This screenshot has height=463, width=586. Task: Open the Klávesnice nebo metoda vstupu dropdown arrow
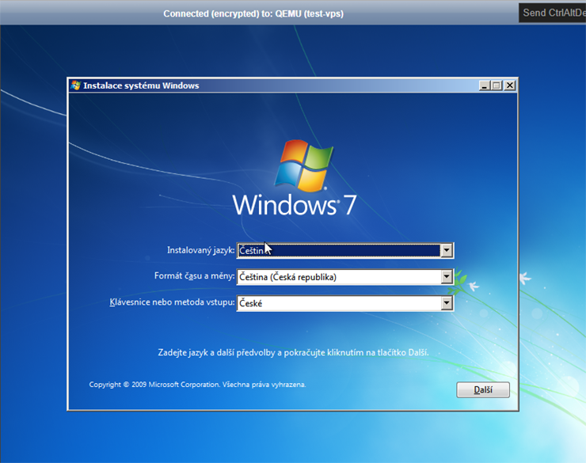click(x=447, y=303)
